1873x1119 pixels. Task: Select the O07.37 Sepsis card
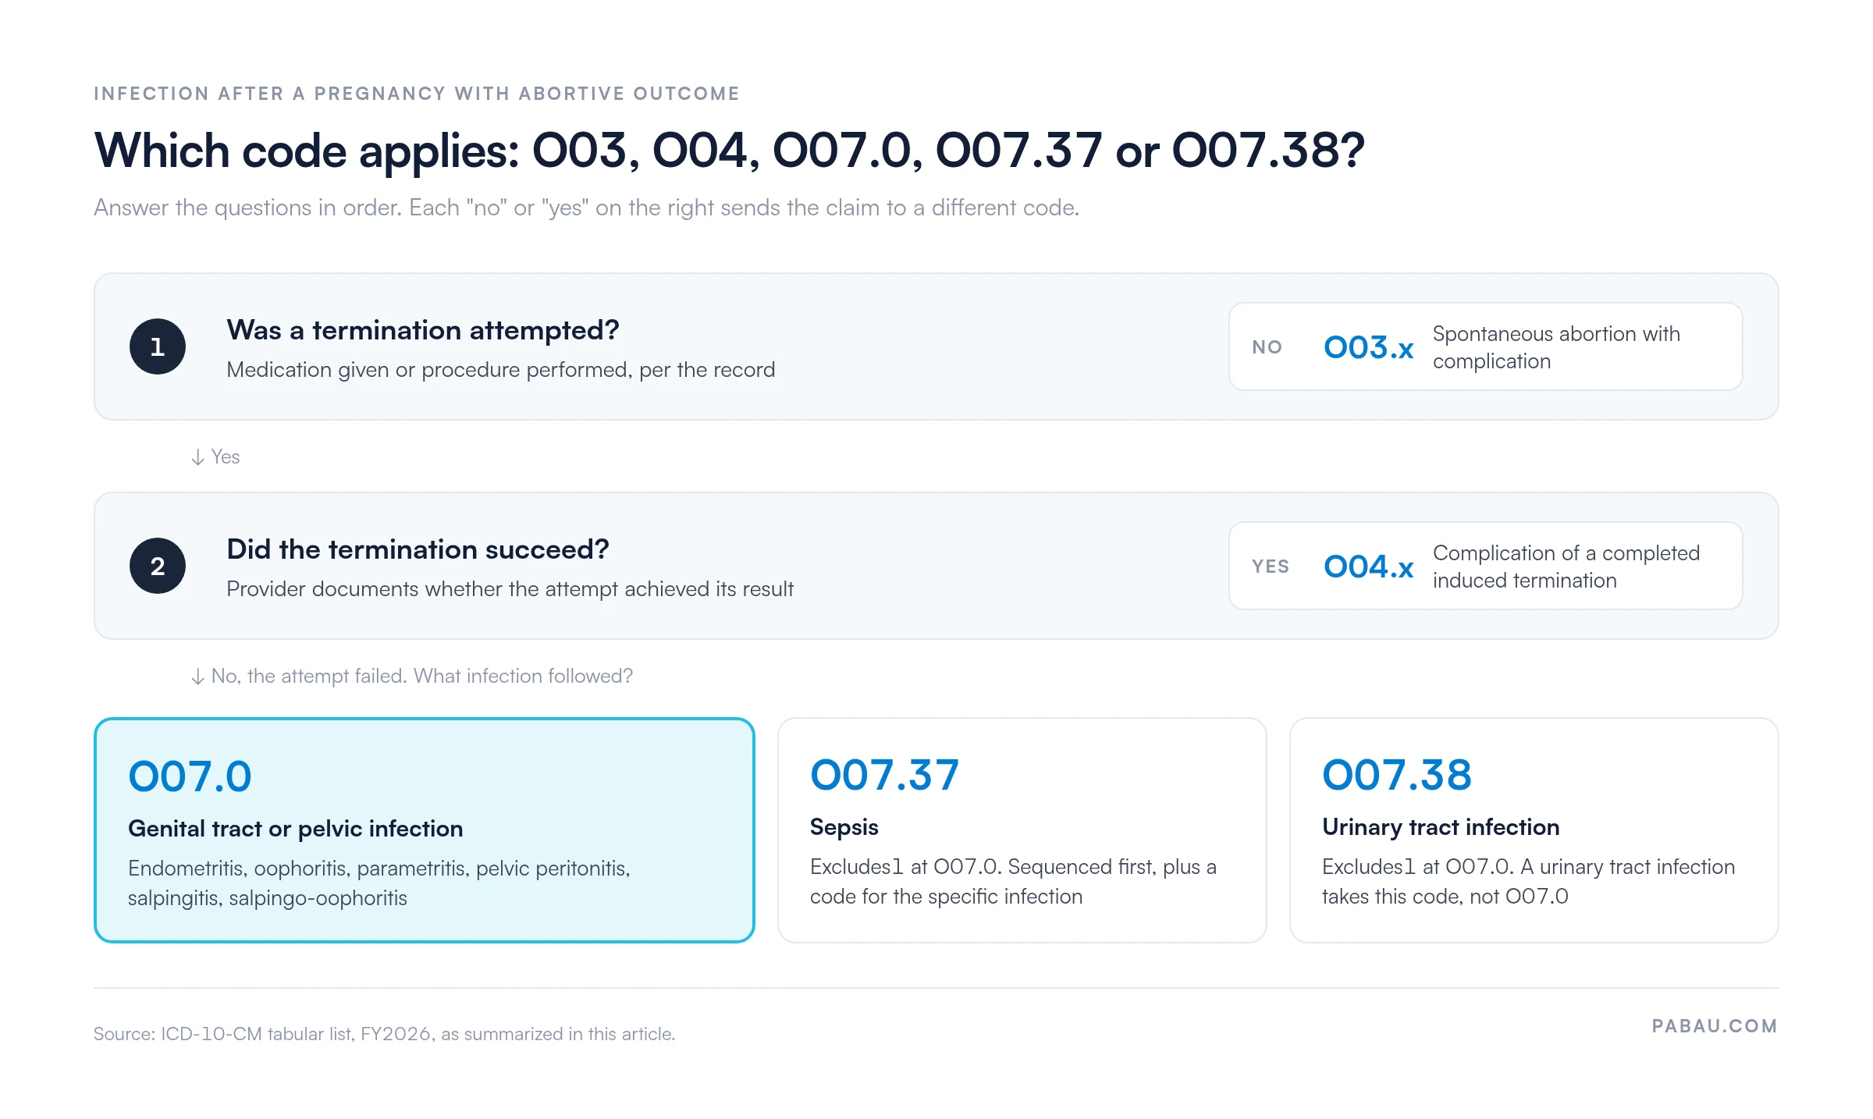1022,830
